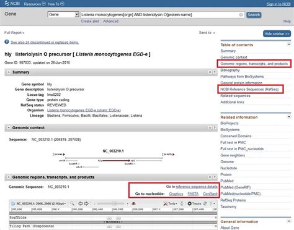Click the reload tracks icon
Viewport: 294px width, 230px height.
(x=205, y=203)
